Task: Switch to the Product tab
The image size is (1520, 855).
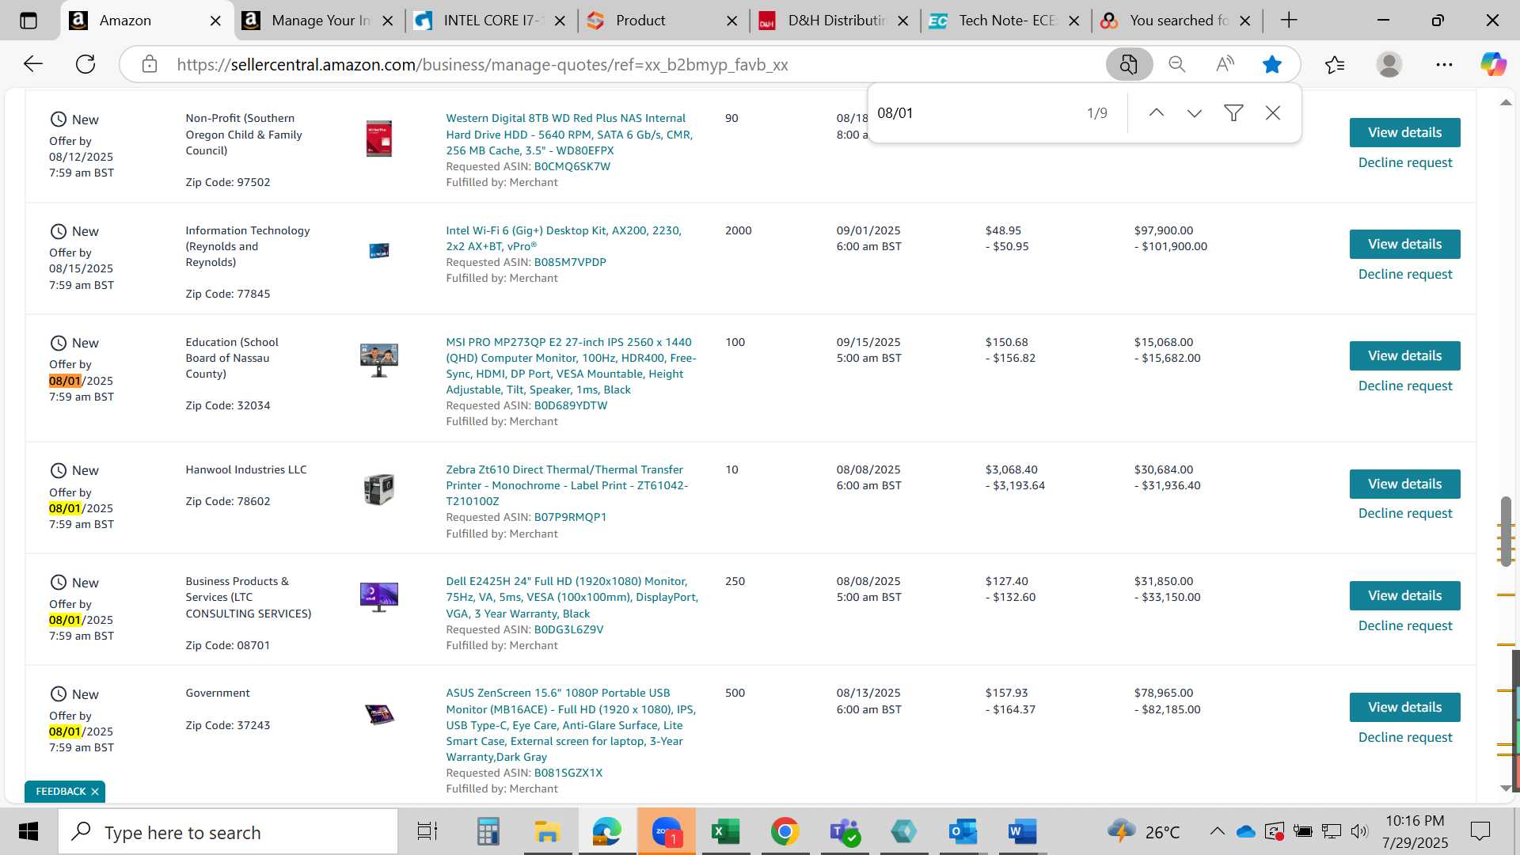Action: (x=663, y=21)
